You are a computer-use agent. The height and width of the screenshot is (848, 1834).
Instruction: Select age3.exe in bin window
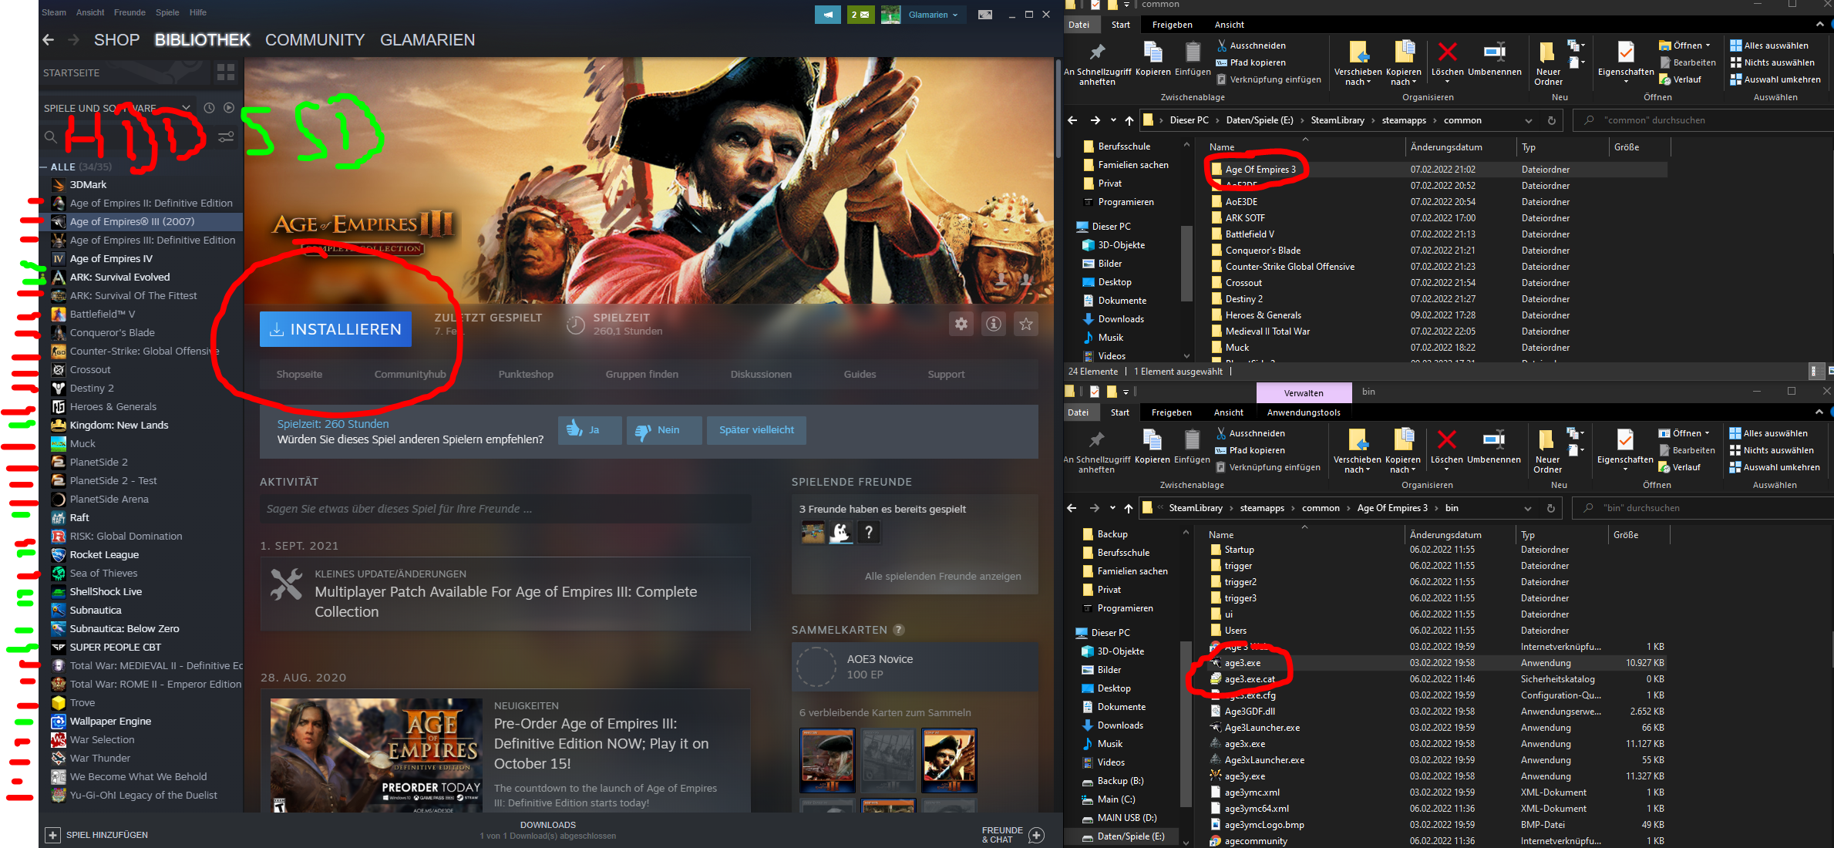[x=1242, y=663]
